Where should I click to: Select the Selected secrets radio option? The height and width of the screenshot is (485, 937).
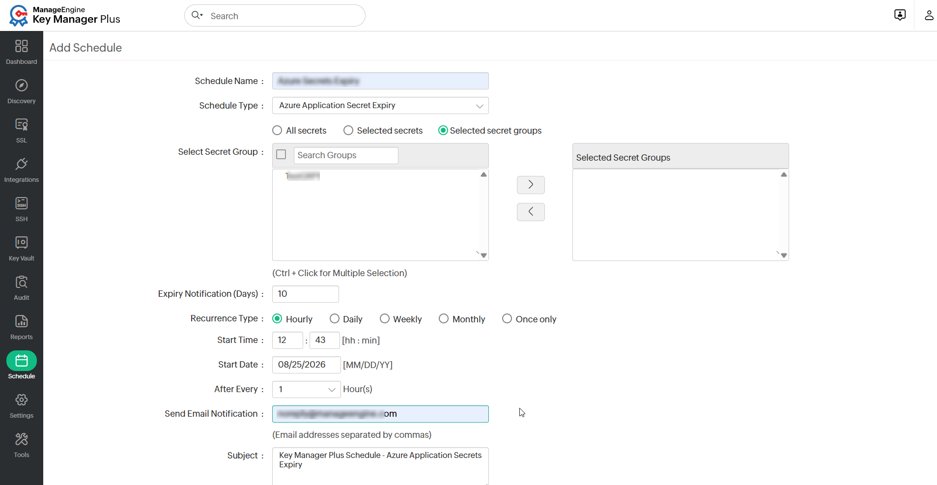click(x=348, y=130)
